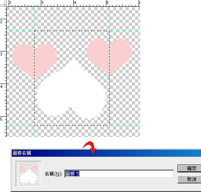Click the pattern name input field 圖樣 5

coord(119,174)
